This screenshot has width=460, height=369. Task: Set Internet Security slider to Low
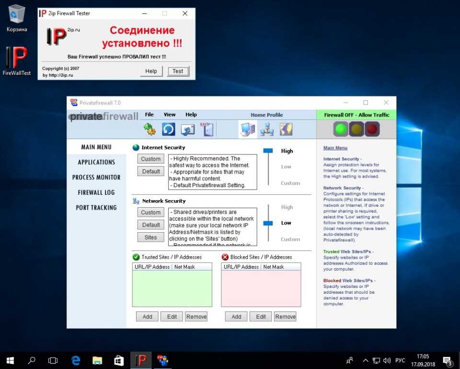(286, 167)
